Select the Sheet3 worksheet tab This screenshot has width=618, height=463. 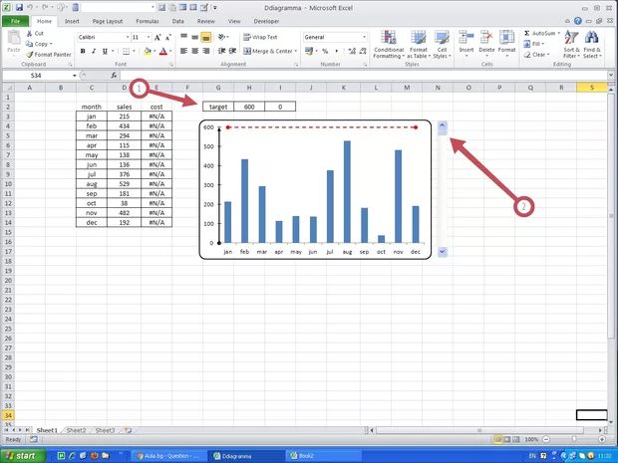[x=106, y=430]
